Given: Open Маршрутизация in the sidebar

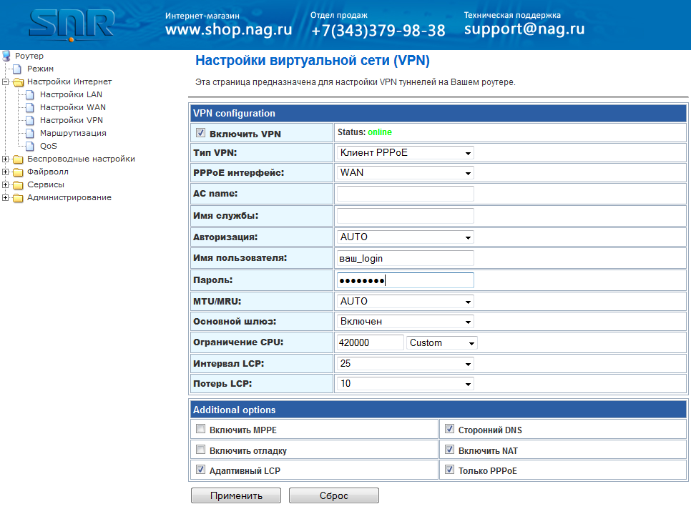Looking at the screenshot, I should (x=73, y=133).
